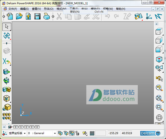This screenshot has width=166, height=139.
Task: Open the 帮助(H) menu
Action: coord(121,9)
